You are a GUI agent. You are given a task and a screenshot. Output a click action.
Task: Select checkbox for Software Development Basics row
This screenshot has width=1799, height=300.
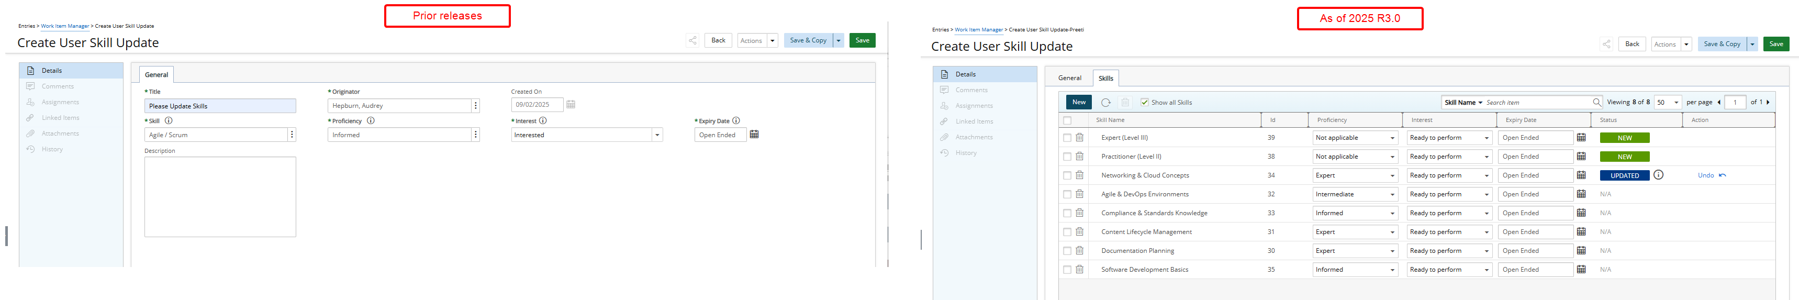coord(1067,271)
